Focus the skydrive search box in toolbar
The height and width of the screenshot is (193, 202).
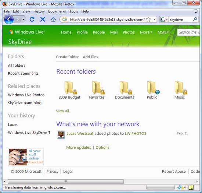[x=181, y=20]
